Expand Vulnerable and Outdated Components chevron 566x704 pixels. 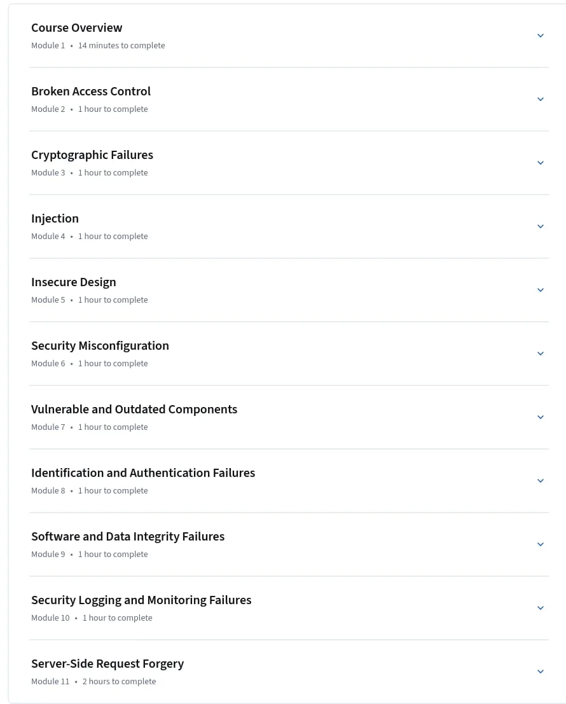pyautogui.click(x=541, y=418)
